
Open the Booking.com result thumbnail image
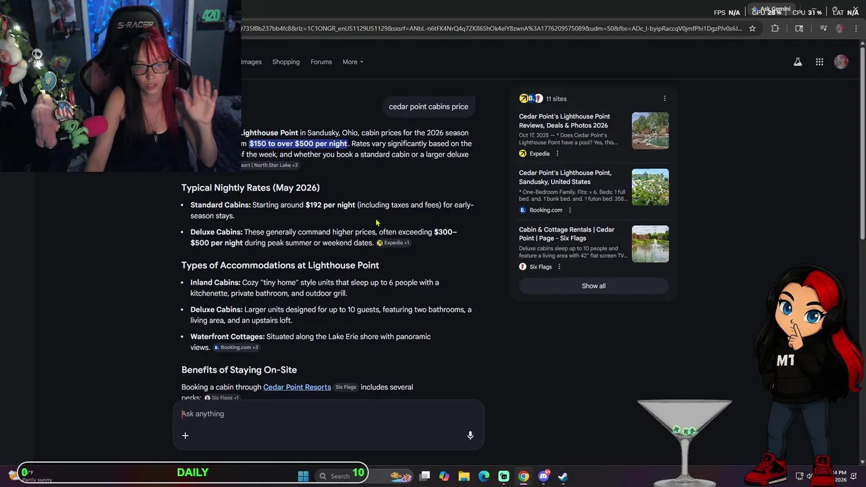click(x=650, y=187)
